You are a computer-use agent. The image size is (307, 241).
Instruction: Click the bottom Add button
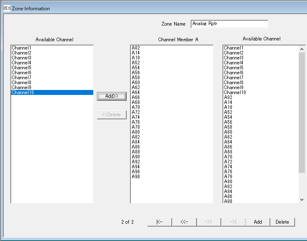(257, 222)
